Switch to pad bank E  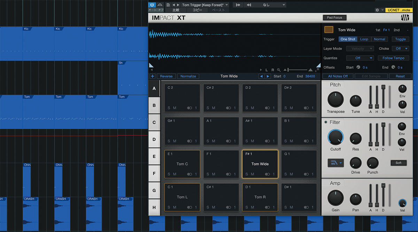click(154, 156)
